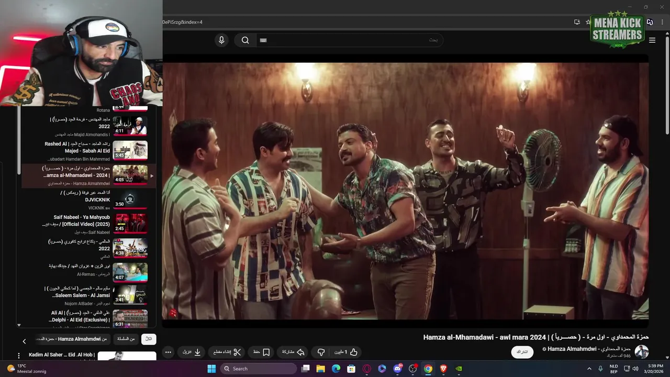Open Hamza Almahmdwi channel avatar

(642, 352)
